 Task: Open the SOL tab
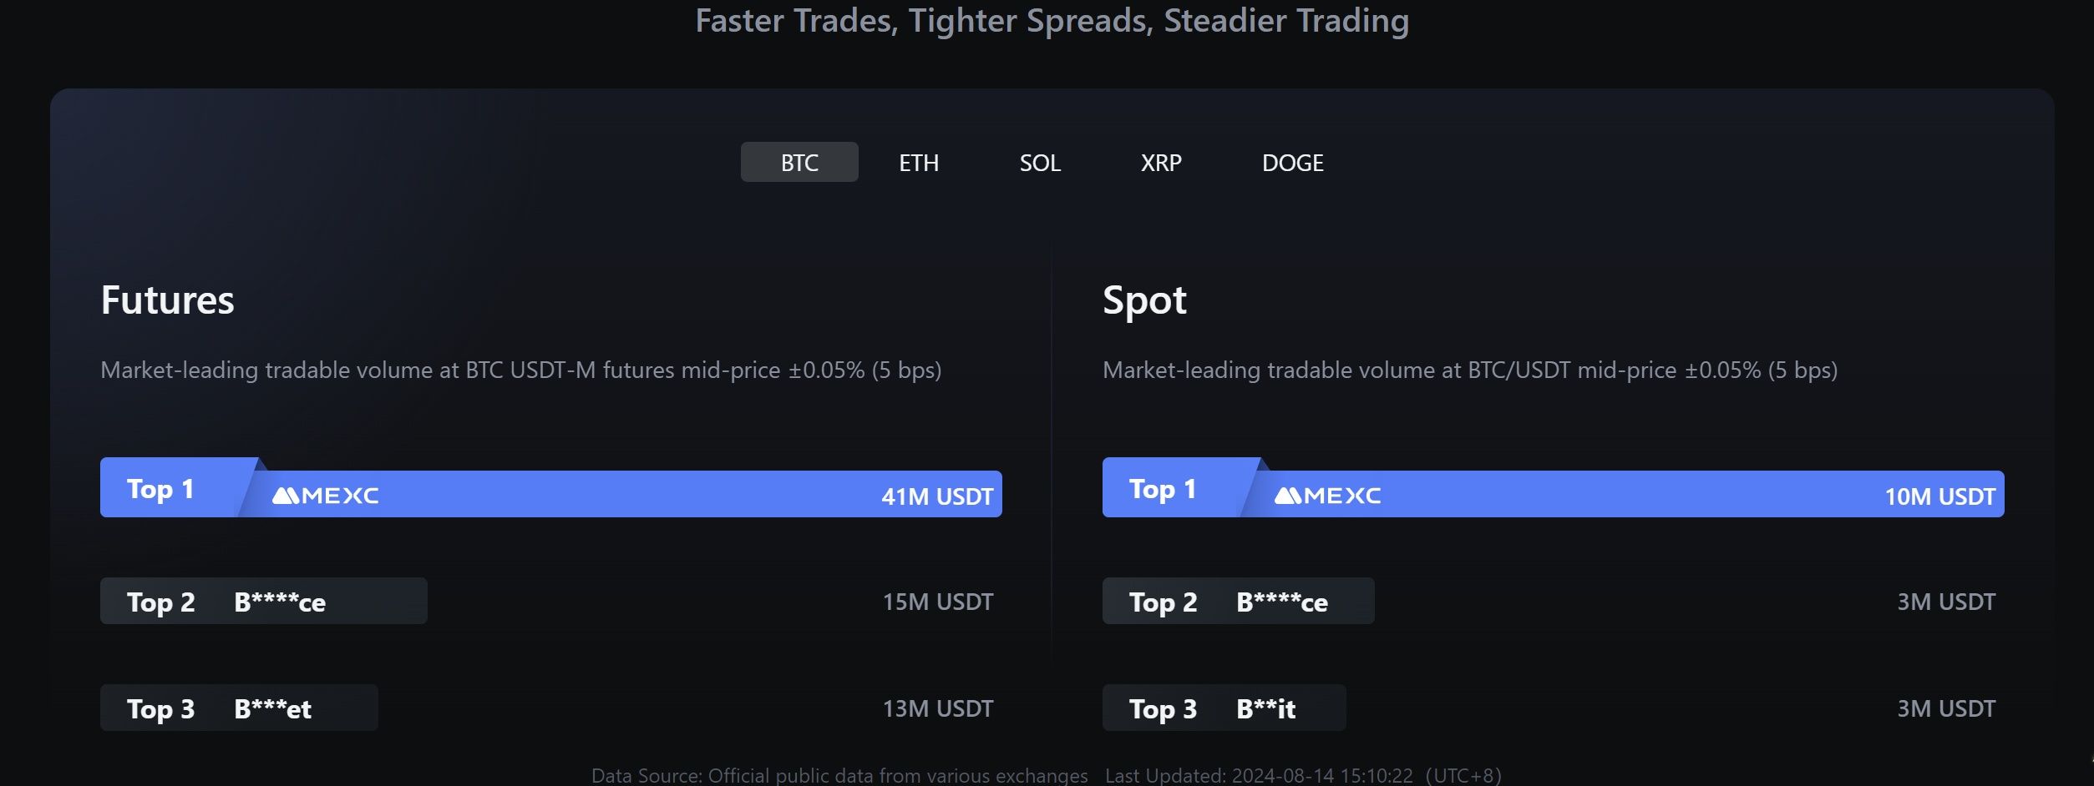[x=1039, y=163]
